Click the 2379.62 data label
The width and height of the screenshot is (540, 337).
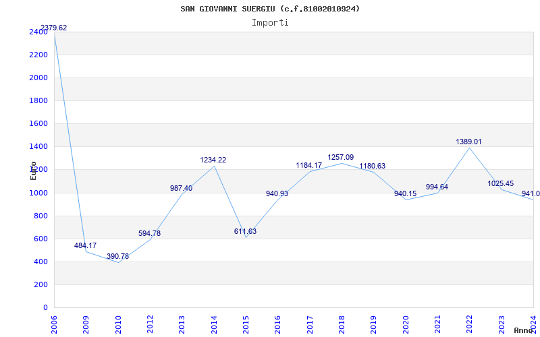point(54,28)
